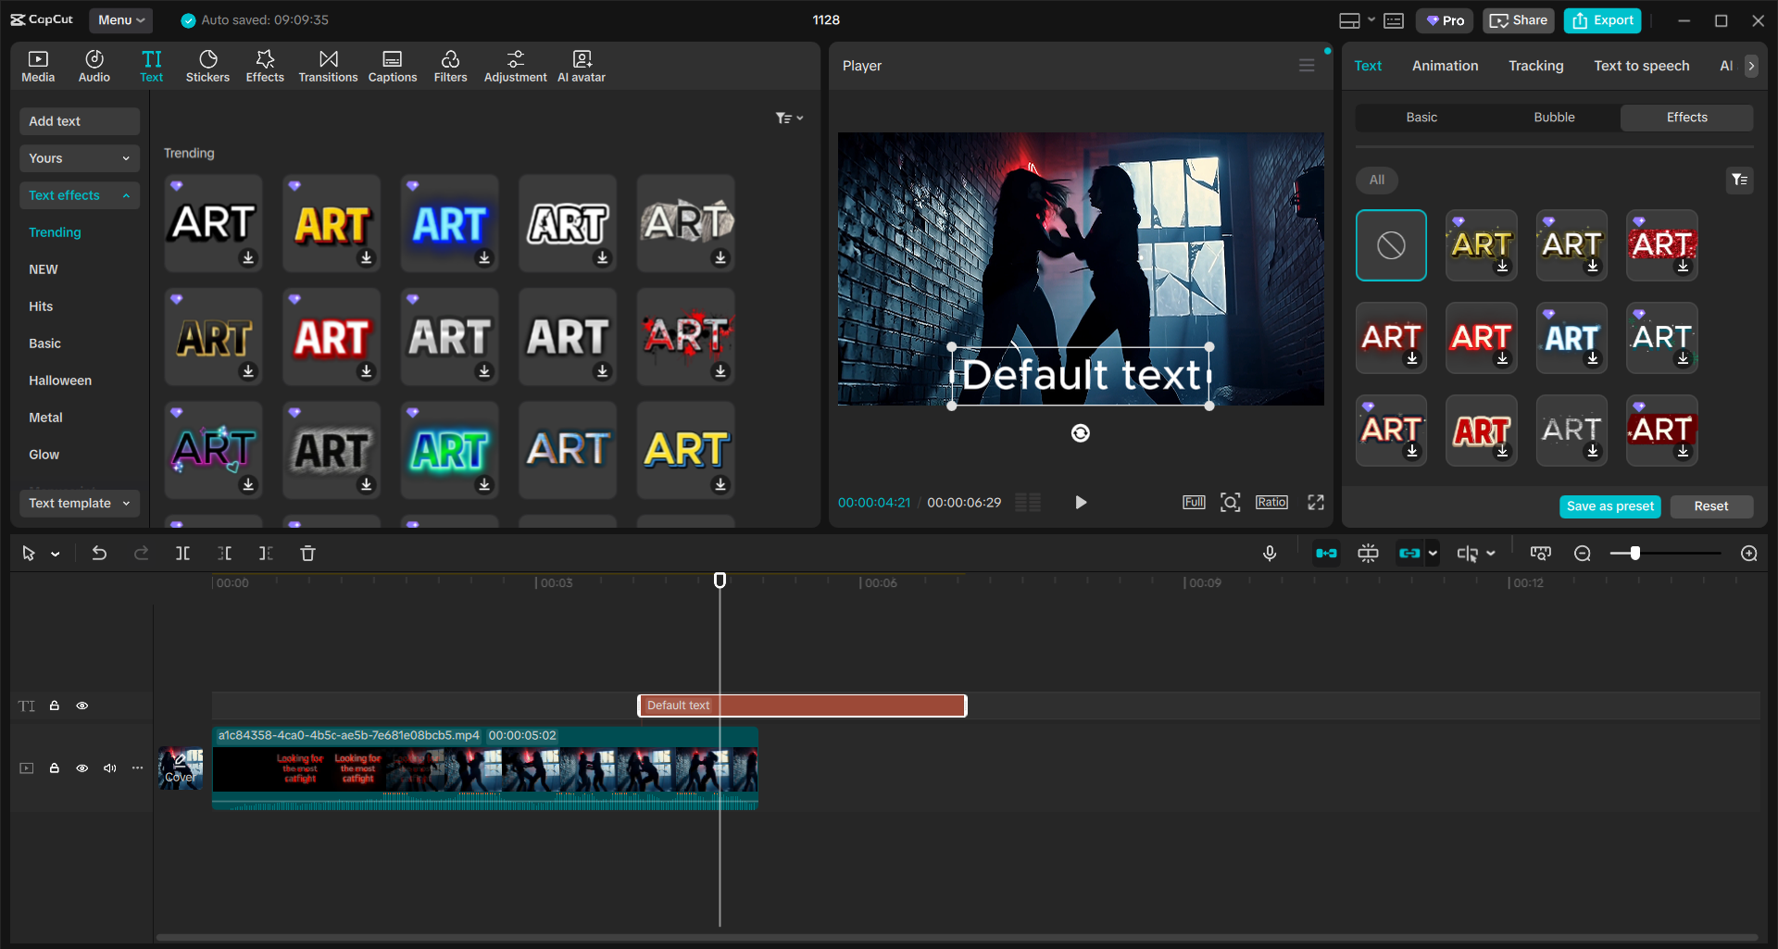Open the Bubble tab in text options
The width and height of the screenshot is (1778, 949).
point(1552,117)
